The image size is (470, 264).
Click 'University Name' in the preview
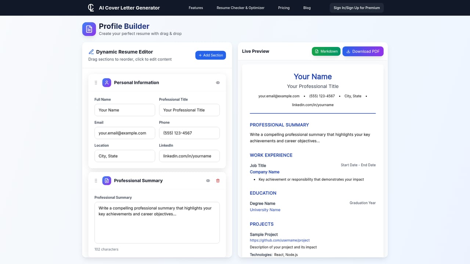pos(265,210)
